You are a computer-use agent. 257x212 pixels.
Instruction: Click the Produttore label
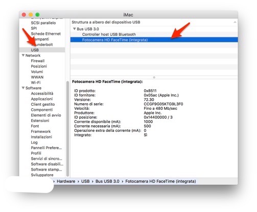84,113
